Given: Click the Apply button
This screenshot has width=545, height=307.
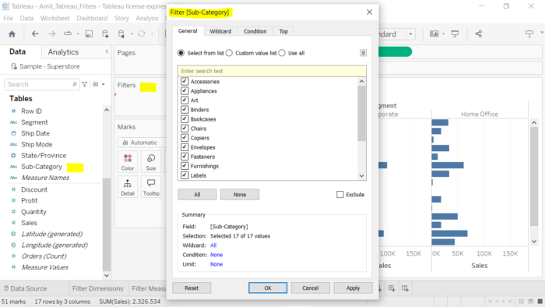Looking at the screenshot, I should pos(353,288).
